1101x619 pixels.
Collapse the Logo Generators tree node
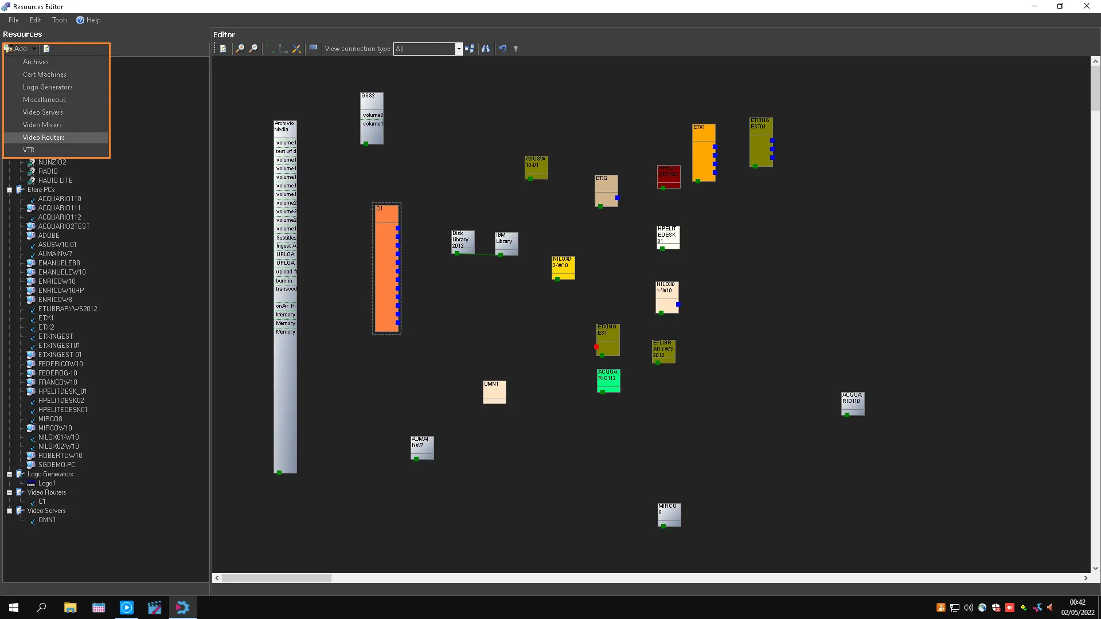point(10,474)
